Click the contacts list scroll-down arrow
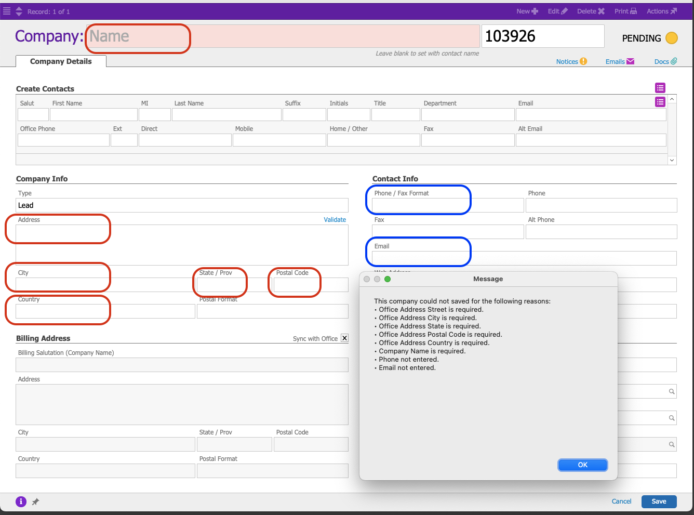The height and width of the screenshot is (515, 694). pyautogui.click(x=672, y=161)
